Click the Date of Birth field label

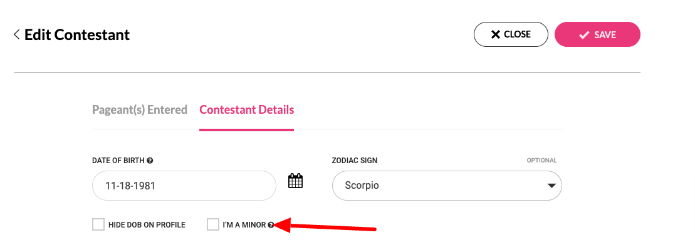point(118,161)
